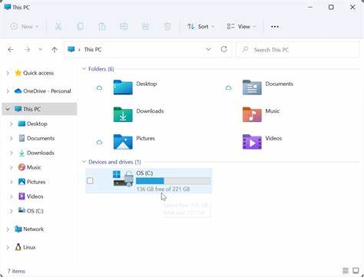Screen dimensions: 364x277
Task: Go up one folder level arrow
Action: point(55,49)
